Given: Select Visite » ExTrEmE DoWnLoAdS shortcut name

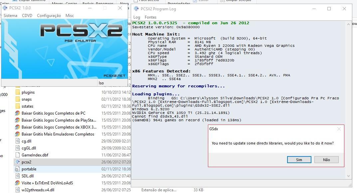Looking at the screenshot, I should click(47, 183).
